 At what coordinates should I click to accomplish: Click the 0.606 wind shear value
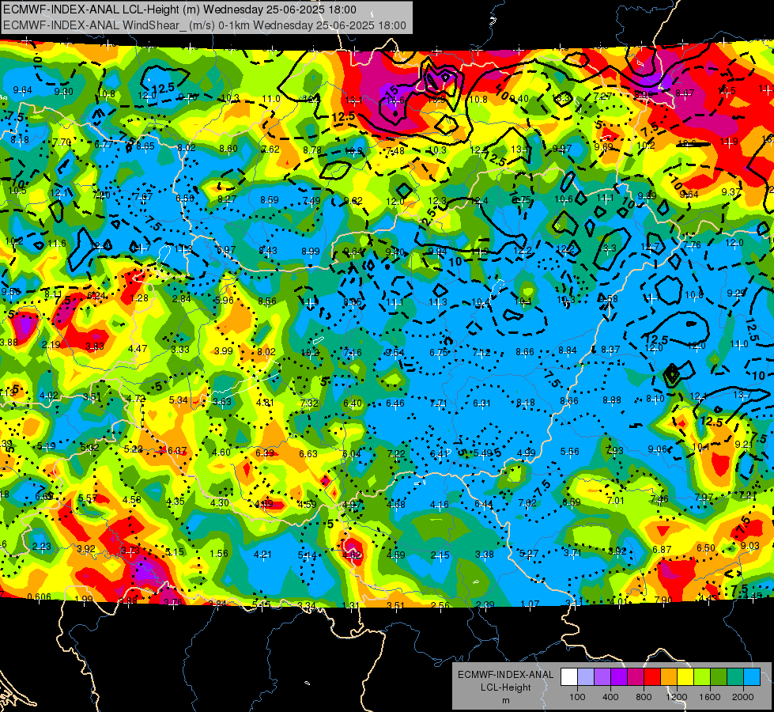pyautogui.click(x=39, y=596)
